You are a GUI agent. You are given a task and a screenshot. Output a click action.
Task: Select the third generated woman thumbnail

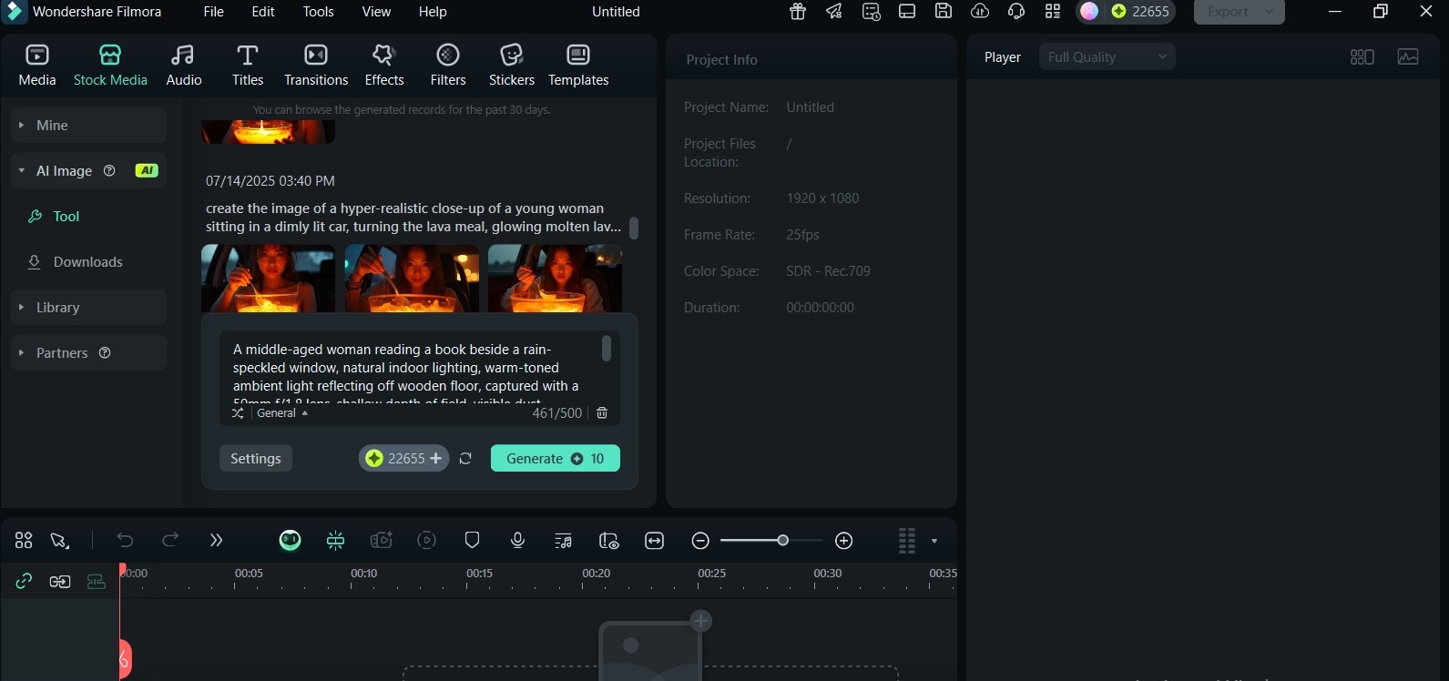tap(555, 278)
